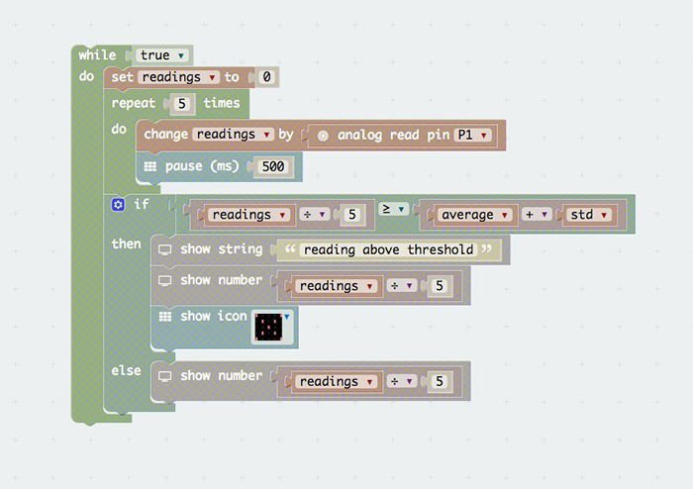
Task: Open division operator dropdown in if condition
Action: (x=314, y=214)
